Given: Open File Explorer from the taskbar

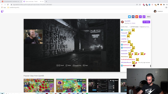Looking at the screenshot, I should (x=51, y=93).
